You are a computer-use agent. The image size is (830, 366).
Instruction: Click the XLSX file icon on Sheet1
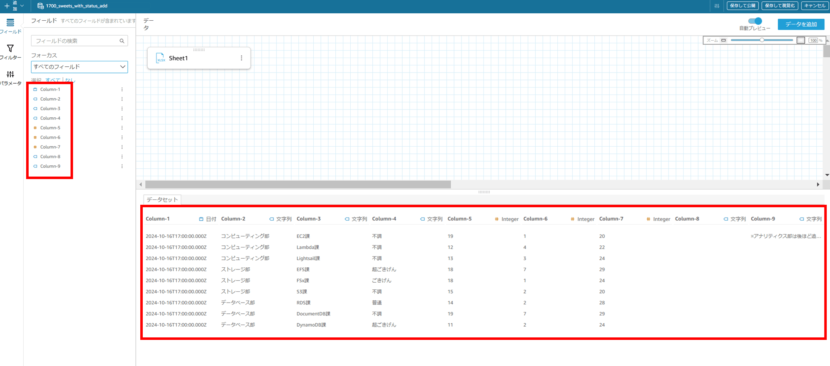(161, 58)
